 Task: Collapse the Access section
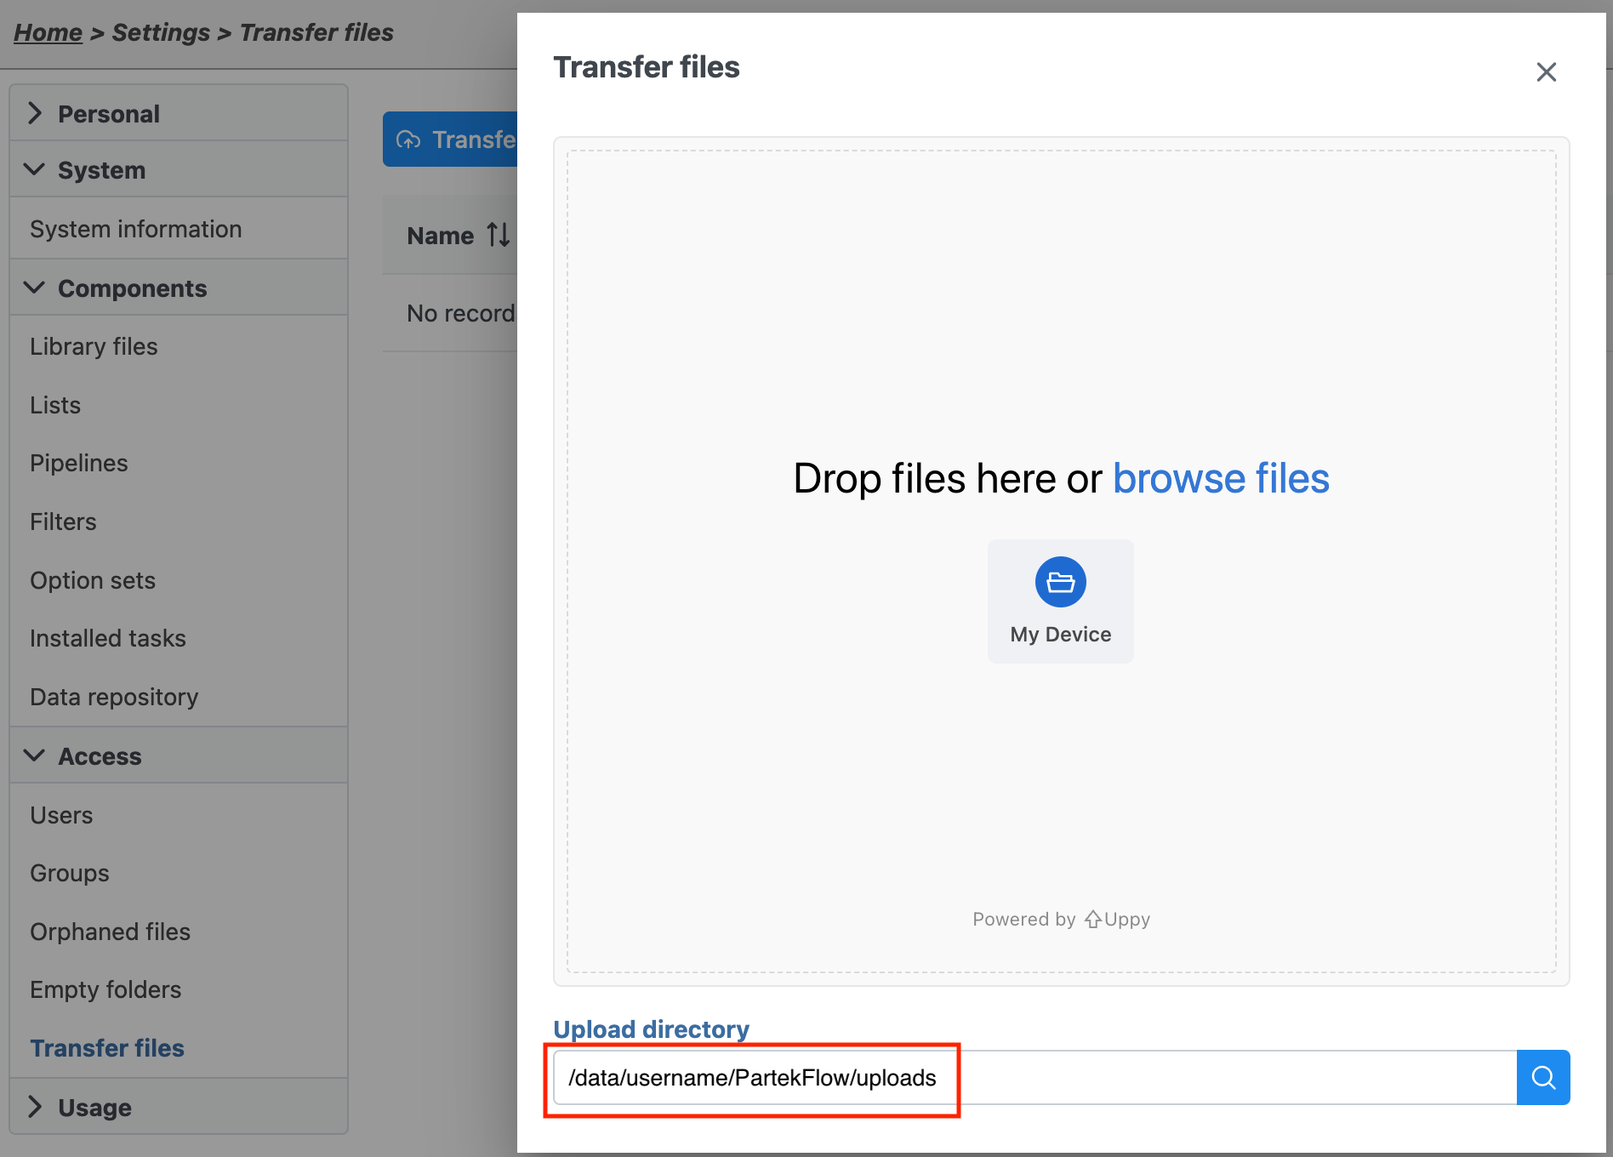(x=35, y=756)
